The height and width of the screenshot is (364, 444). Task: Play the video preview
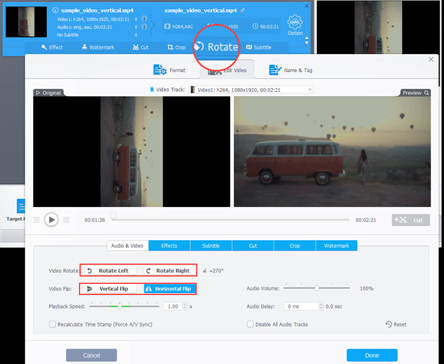point(51,219)
